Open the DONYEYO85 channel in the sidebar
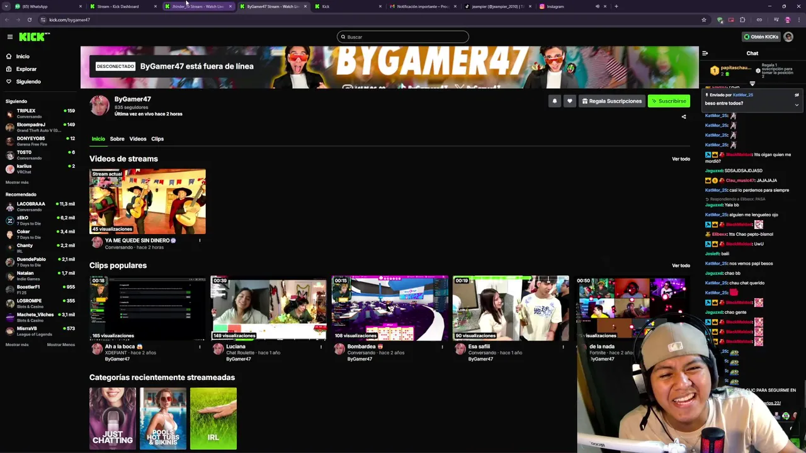The width and height of the screenshot is (806, 453). point(40,141)
